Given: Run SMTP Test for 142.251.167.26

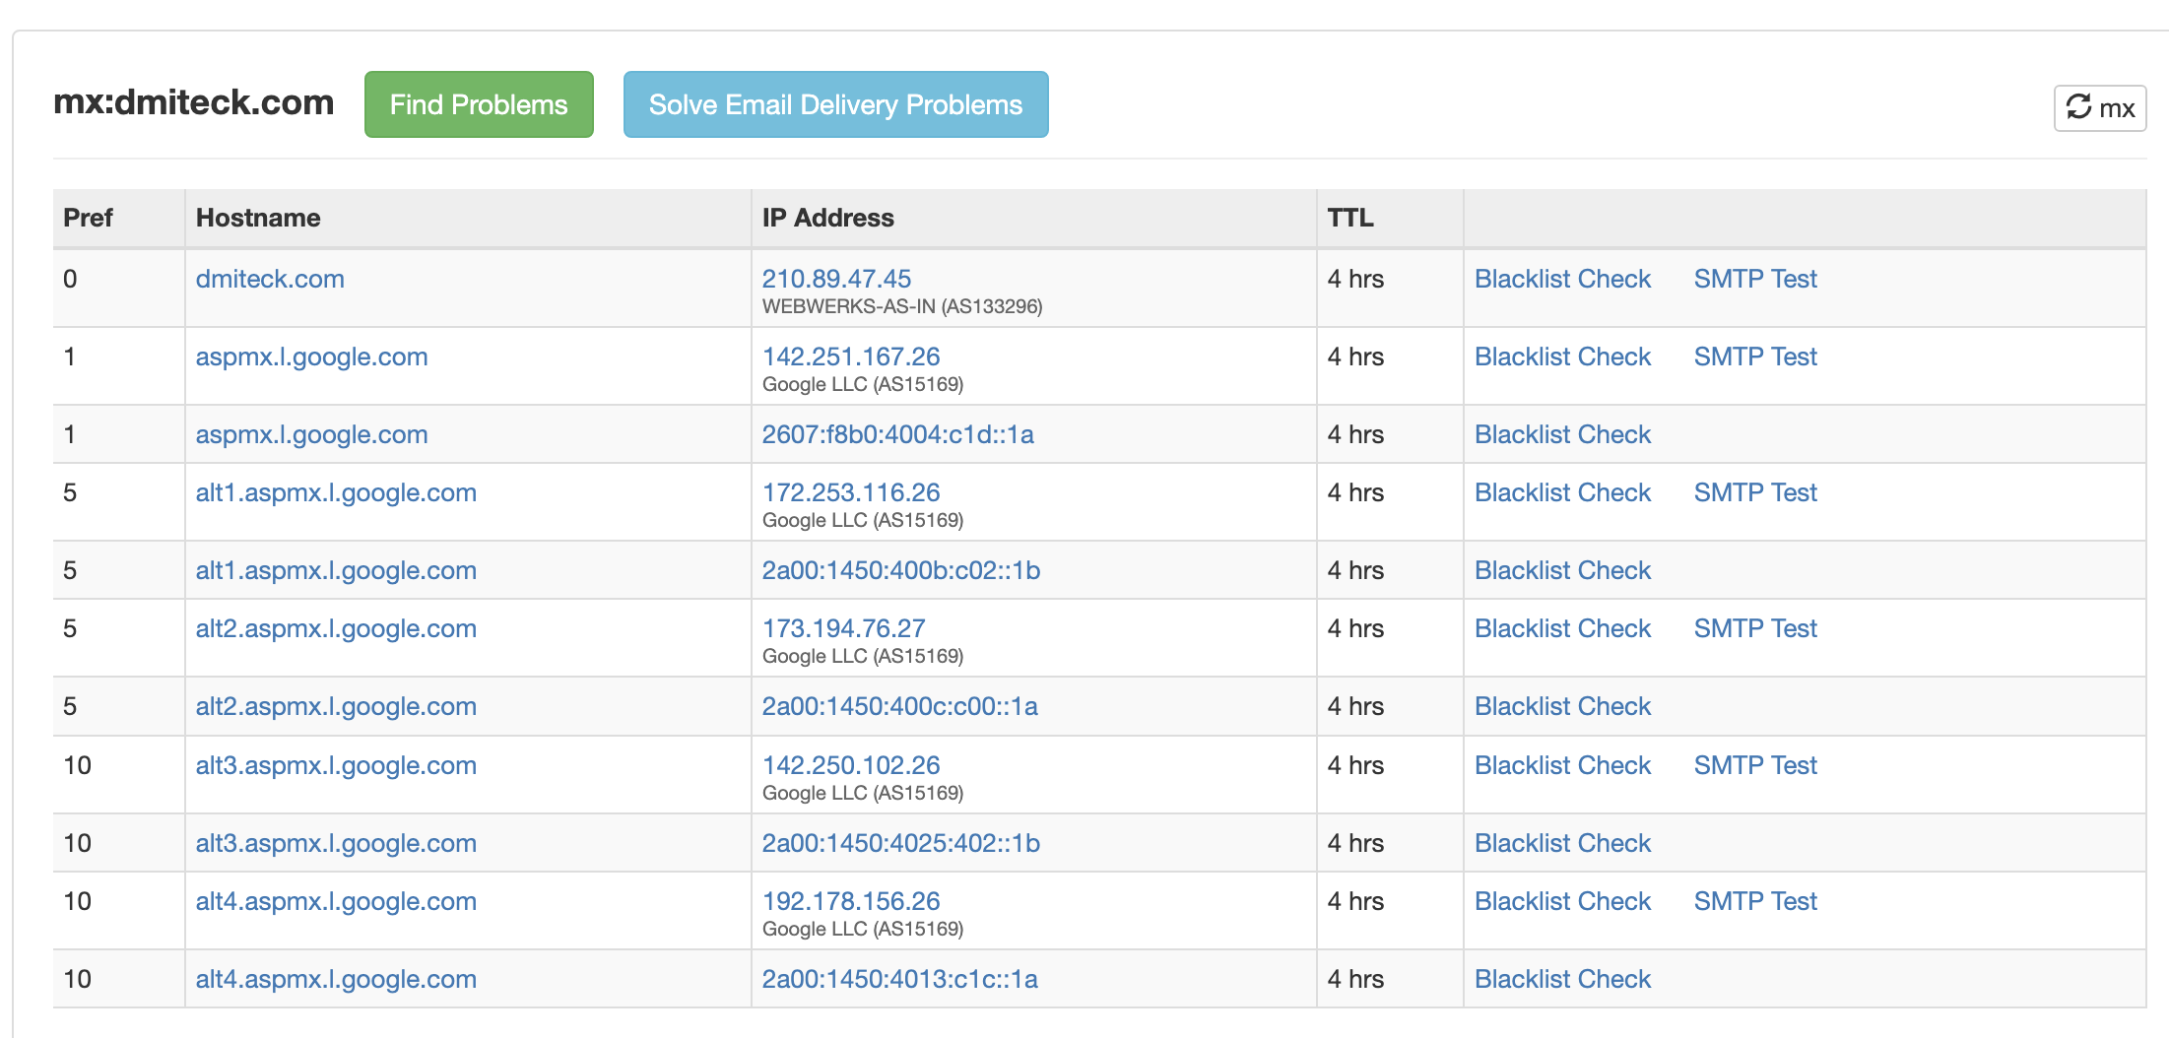Looking at the screenshot, I should (x=1754, y=357).
